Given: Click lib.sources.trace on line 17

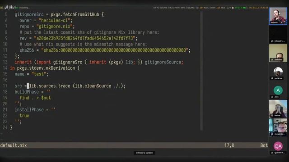Looking at the screenshot, I should [x=50, y=86].
